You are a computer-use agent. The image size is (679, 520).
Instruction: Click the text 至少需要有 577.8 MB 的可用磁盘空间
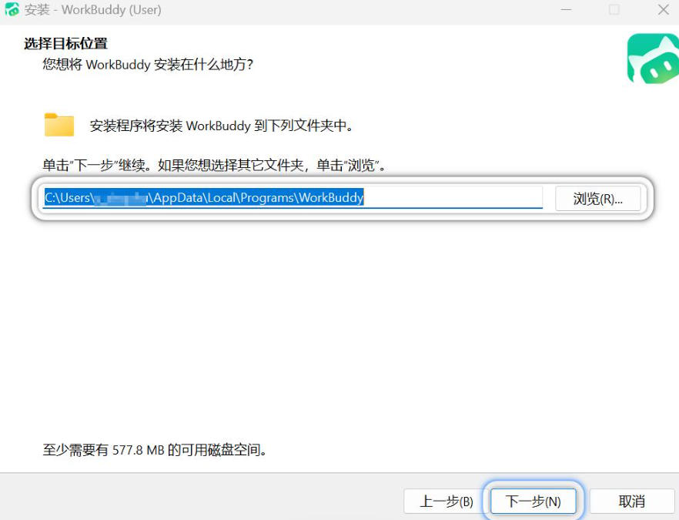154,450
